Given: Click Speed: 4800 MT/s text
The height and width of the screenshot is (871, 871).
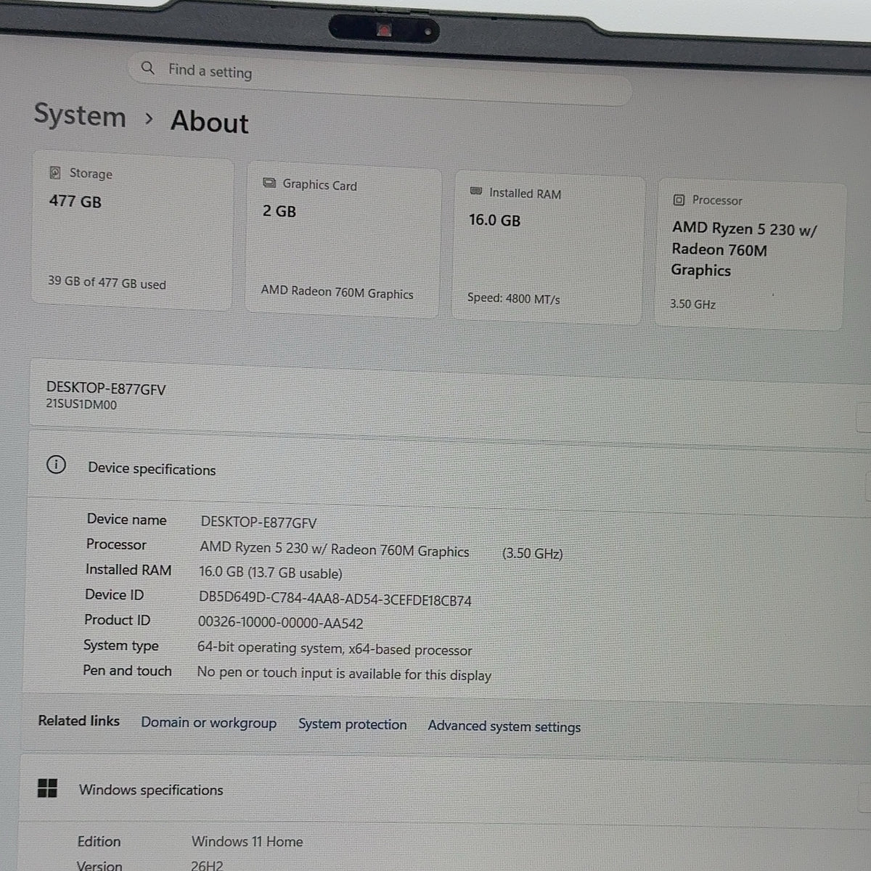Looking at the screenshot, I should (513, 298).
